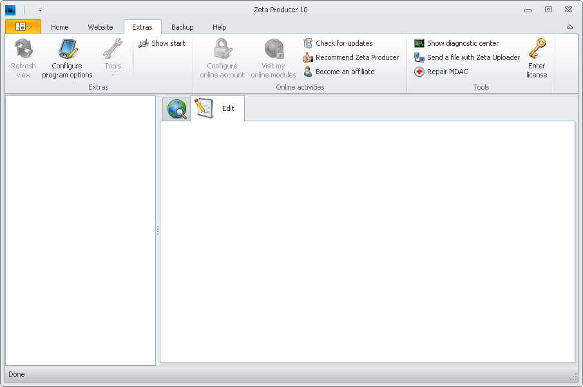This screenshot has width=583, height=387.
Task: Open the quick access toolbar dropdown arrow
Action: tap(40, 10)
